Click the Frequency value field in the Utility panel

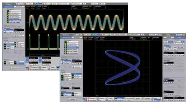click(x=169, y=80)
